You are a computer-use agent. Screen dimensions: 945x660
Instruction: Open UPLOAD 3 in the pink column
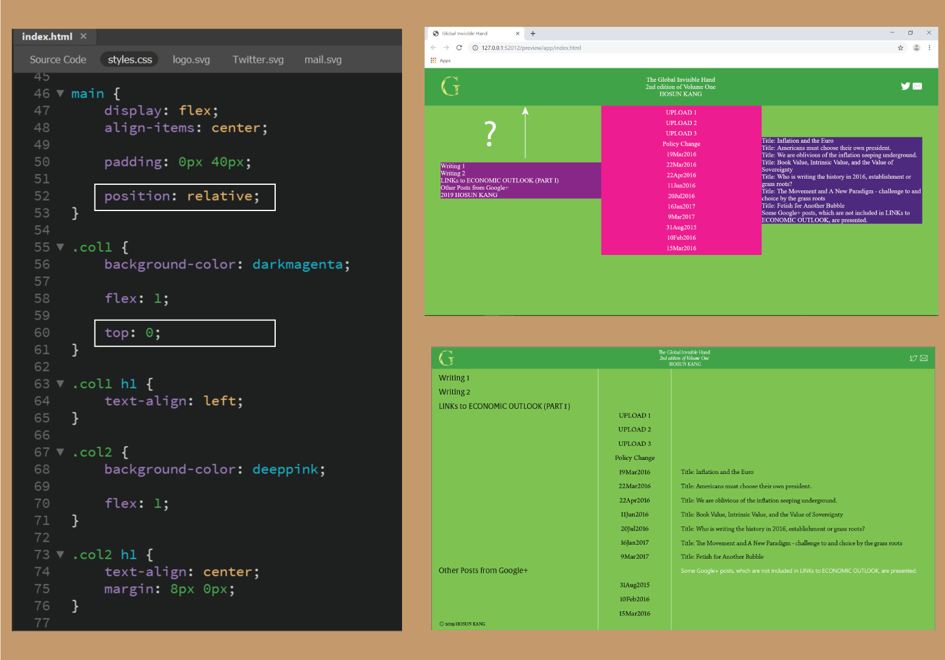[681, 133]
